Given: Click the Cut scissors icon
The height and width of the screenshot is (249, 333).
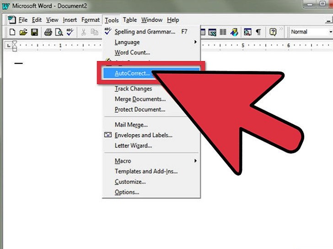Looking at the screenshot, I should pos(83,32).
